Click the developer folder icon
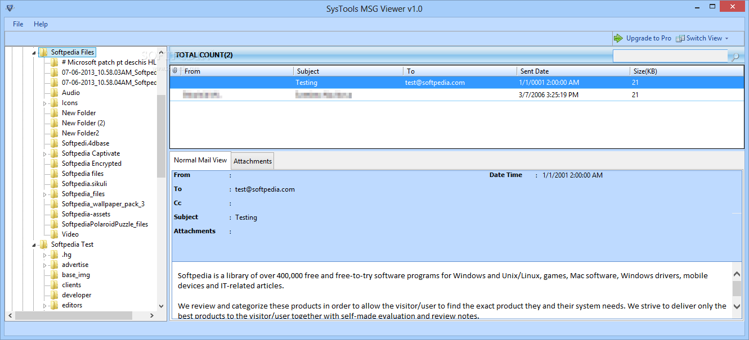This screenshot has width=749, height=340. click(x=54, y=295)
